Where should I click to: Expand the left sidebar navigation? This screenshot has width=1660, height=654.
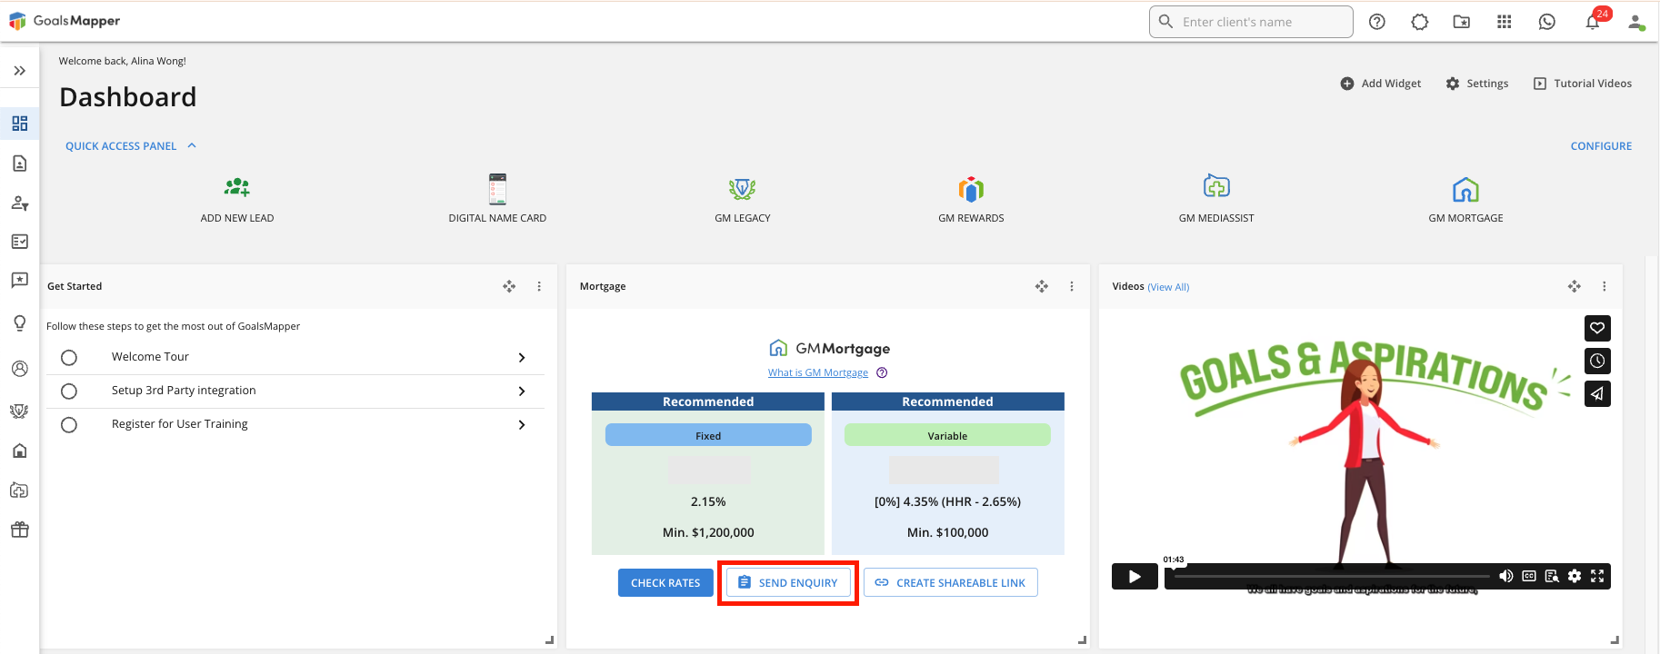(x=19, y=71)
